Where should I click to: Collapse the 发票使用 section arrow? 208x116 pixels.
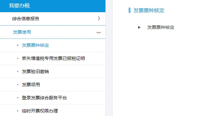[99, 32]
